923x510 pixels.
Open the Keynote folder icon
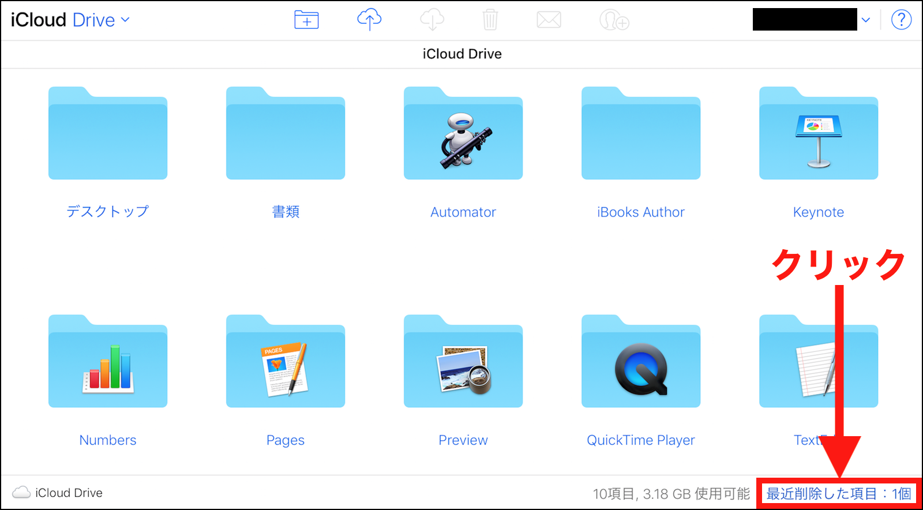(x=819, y=133)
